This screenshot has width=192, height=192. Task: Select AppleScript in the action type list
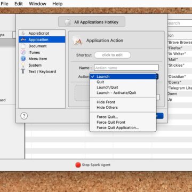[x=42, y=33]
